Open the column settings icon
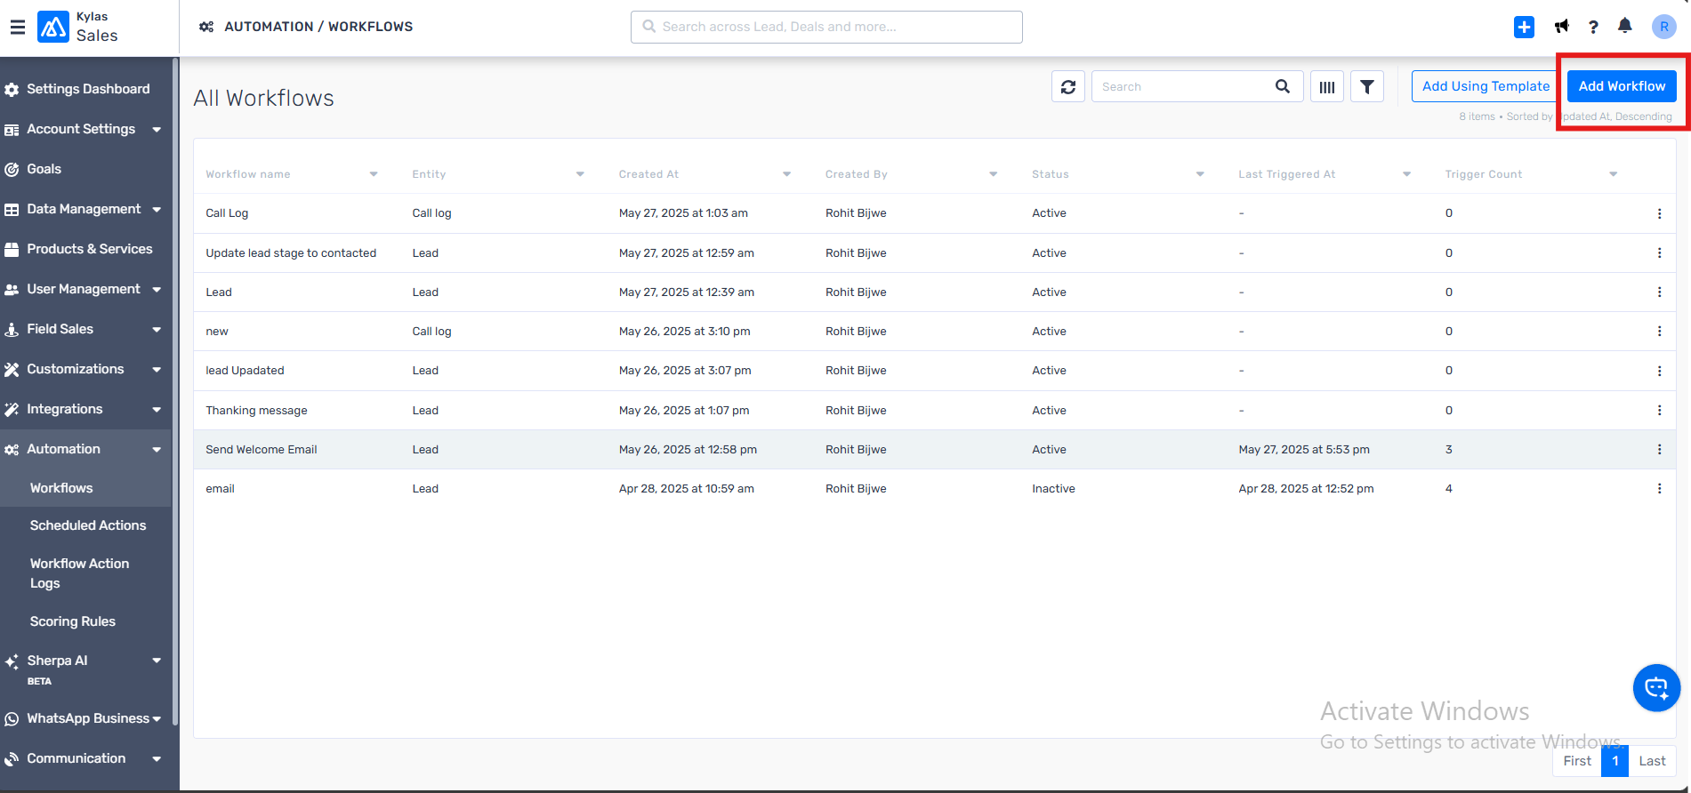 pyautogui.click(x=1326, y=87)
